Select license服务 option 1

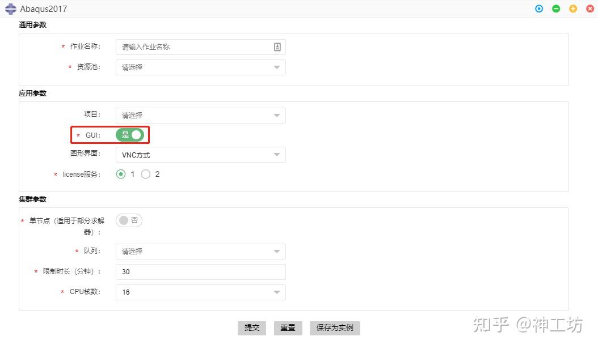click(x=120, y=174)
